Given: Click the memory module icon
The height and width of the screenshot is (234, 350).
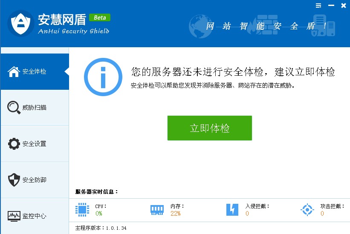Looking at the screenshot, I should 157,210.
